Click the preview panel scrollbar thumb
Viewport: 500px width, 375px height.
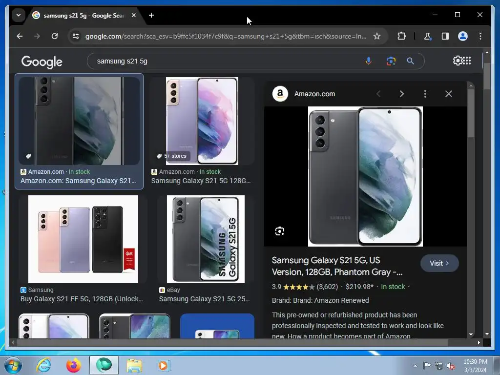tap(471, 113)
